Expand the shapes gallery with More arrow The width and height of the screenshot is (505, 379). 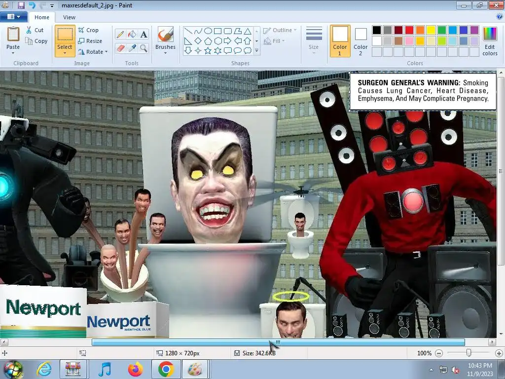(x=256, y=51)
